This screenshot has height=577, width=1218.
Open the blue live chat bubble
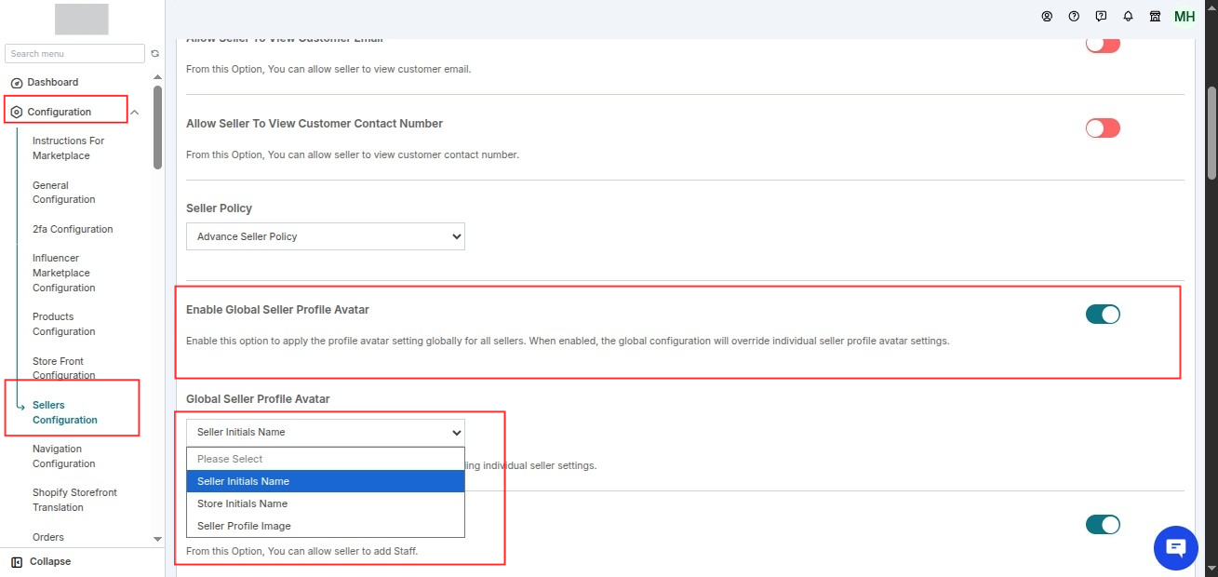(1175, 547)
